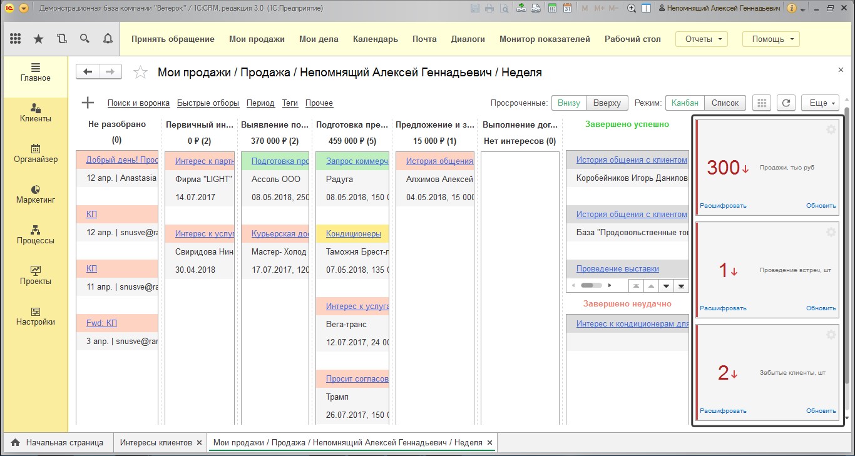The width and height of the screenshot is (855, 456).
Task: Switch mode to Список
Action: pos(725,103)
